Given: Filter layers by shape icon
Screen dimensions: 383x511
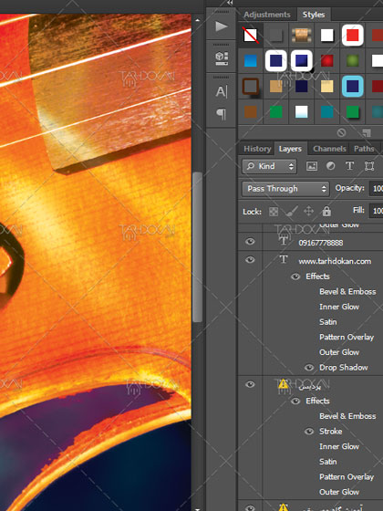Looking at the screenshot, I should (x=369, y=166).
